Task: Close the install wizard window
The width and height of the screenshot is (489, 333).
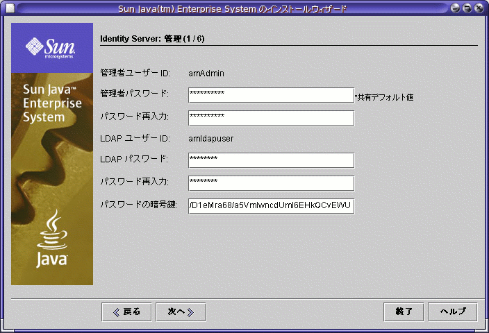Action: 479,8
